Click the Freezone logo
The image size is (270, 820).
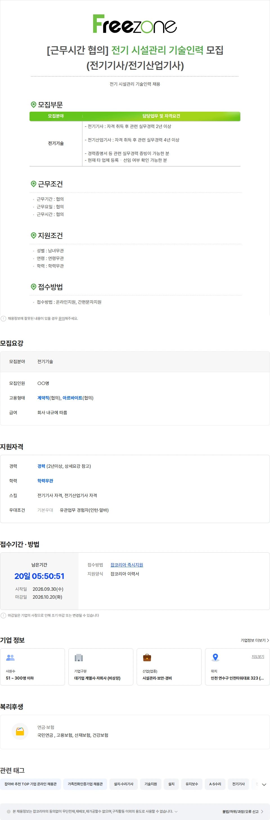click(135, 24)
